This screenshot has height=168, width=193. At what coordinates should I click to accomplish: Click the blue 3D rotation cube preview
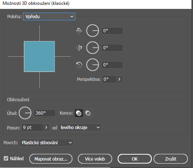pos(39,56)
